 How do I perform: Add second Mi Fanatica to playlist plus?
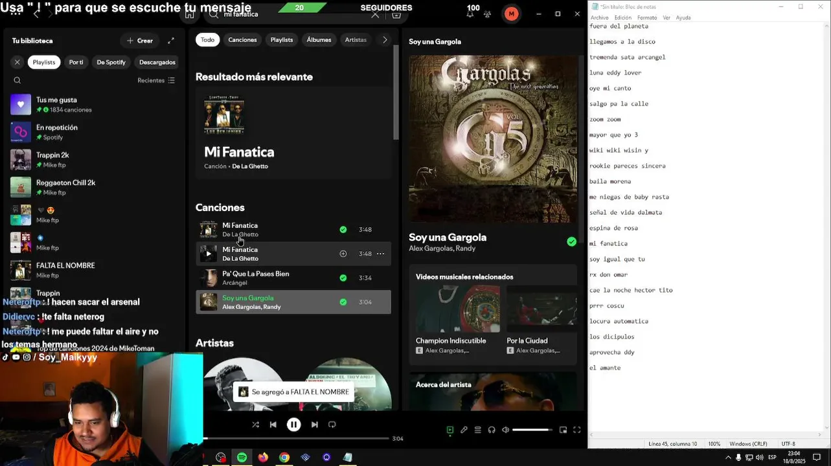[343, 254]
